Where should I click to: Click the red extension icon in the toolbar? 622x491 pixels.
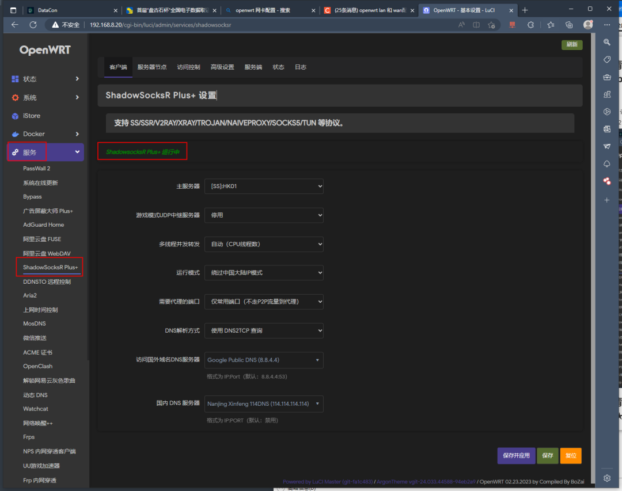click(x=512, y=25)
